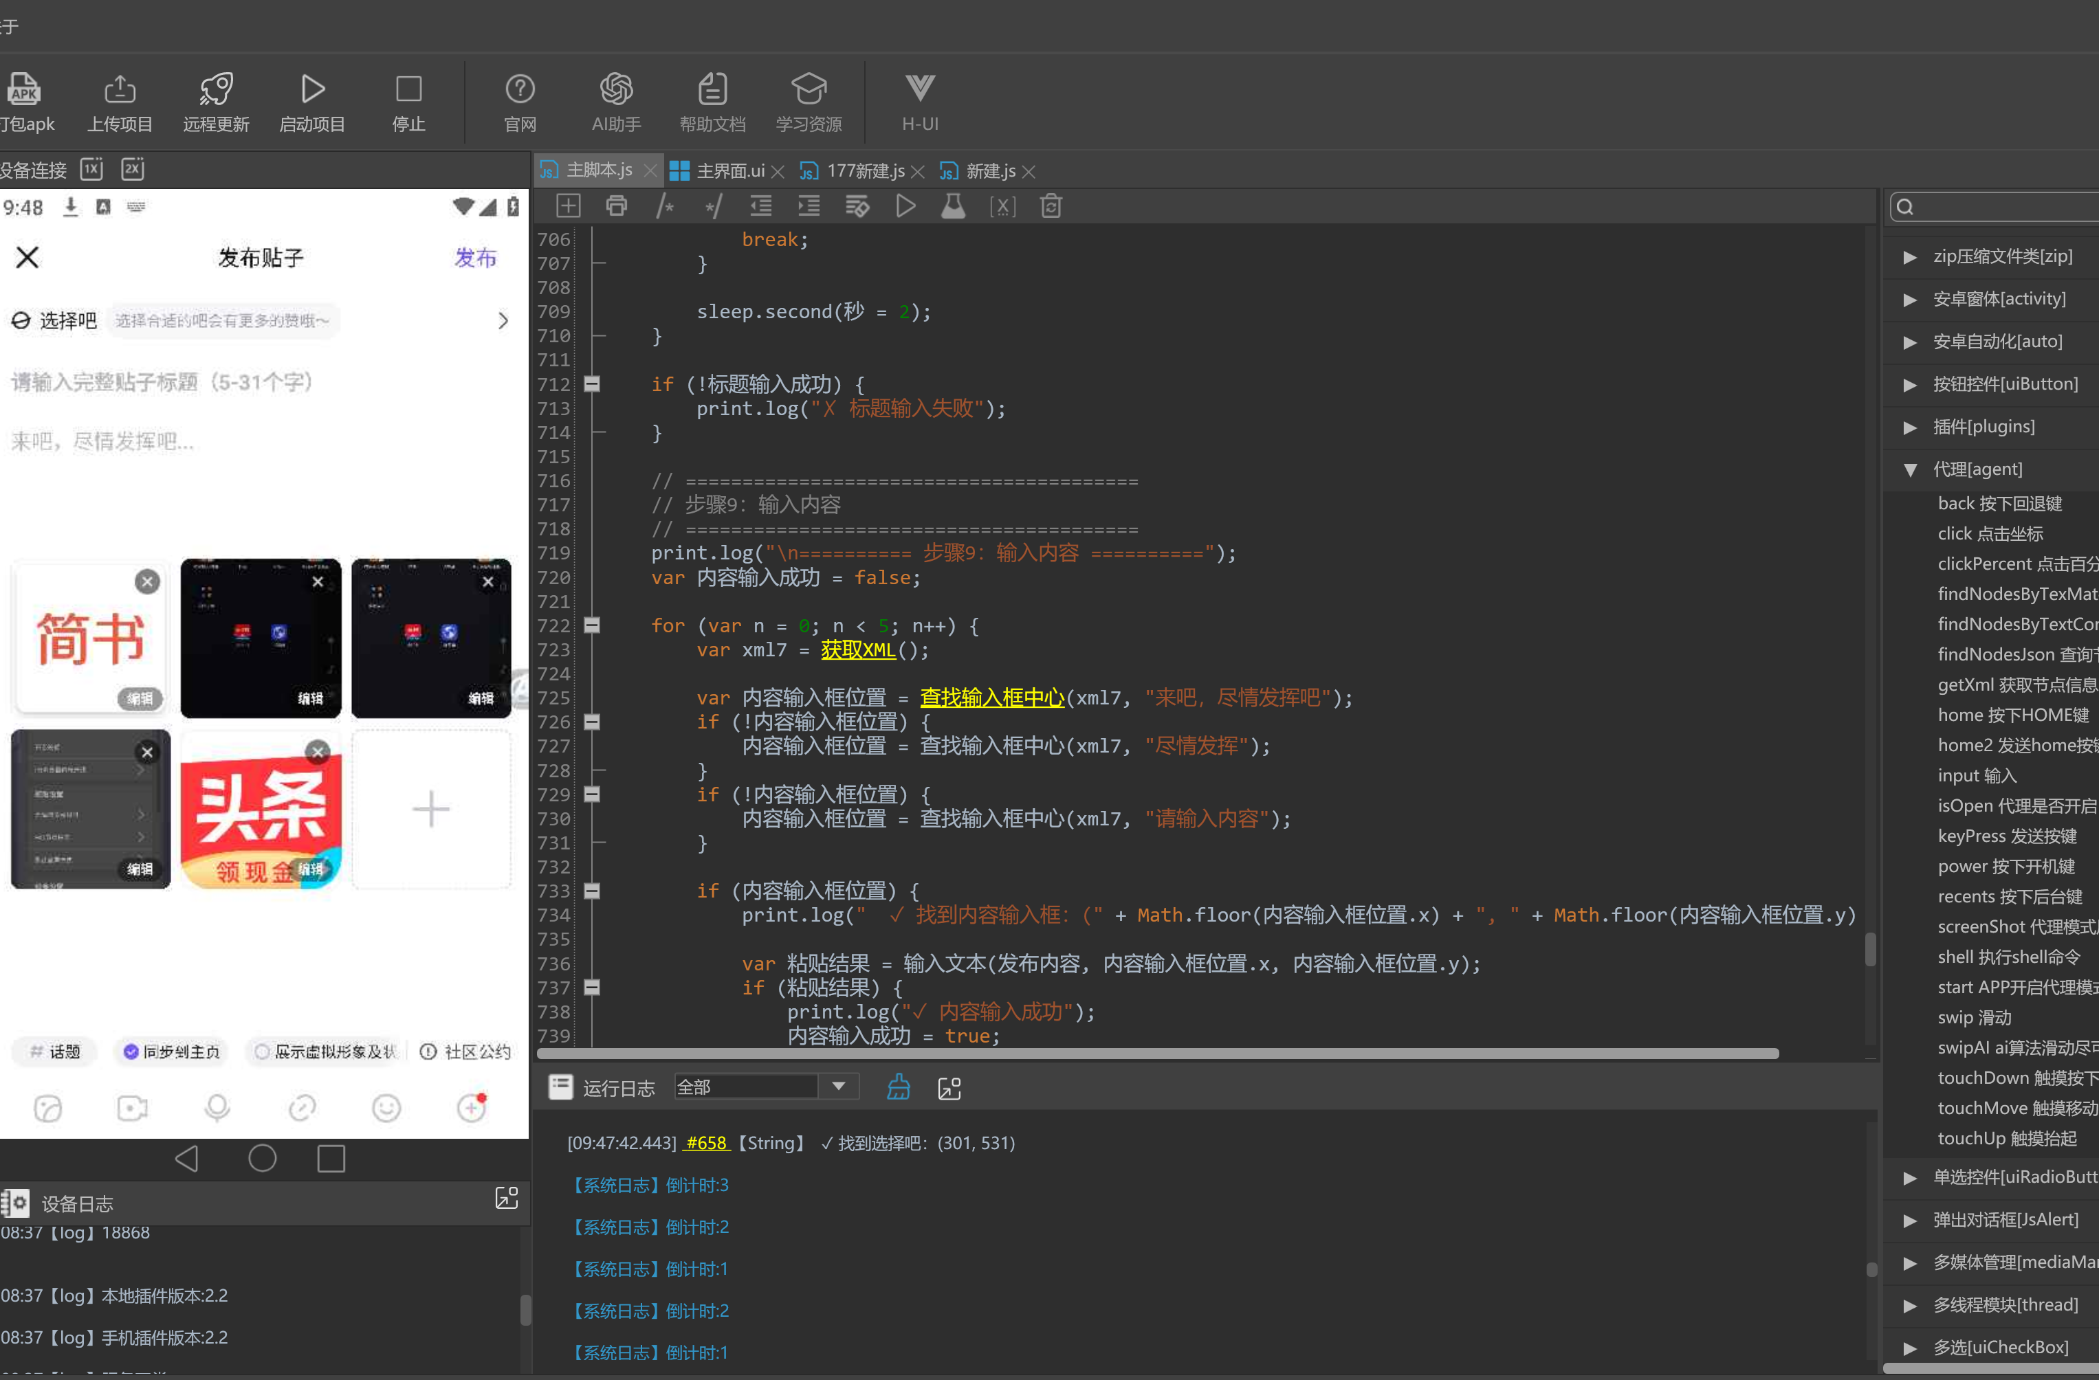Click the 设备日志 settings list icon
Viewport: 2099px width, 1380px height.
tap(15, 1203)
